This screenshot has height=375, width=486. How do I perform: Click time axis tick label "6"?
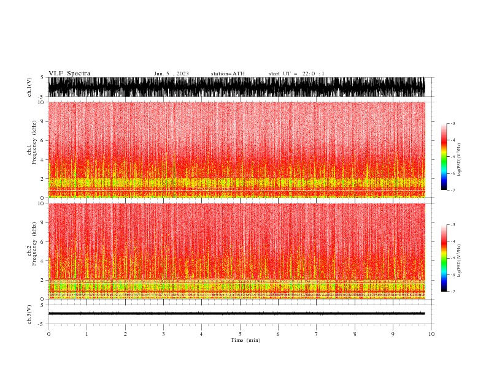click(278, 334)
